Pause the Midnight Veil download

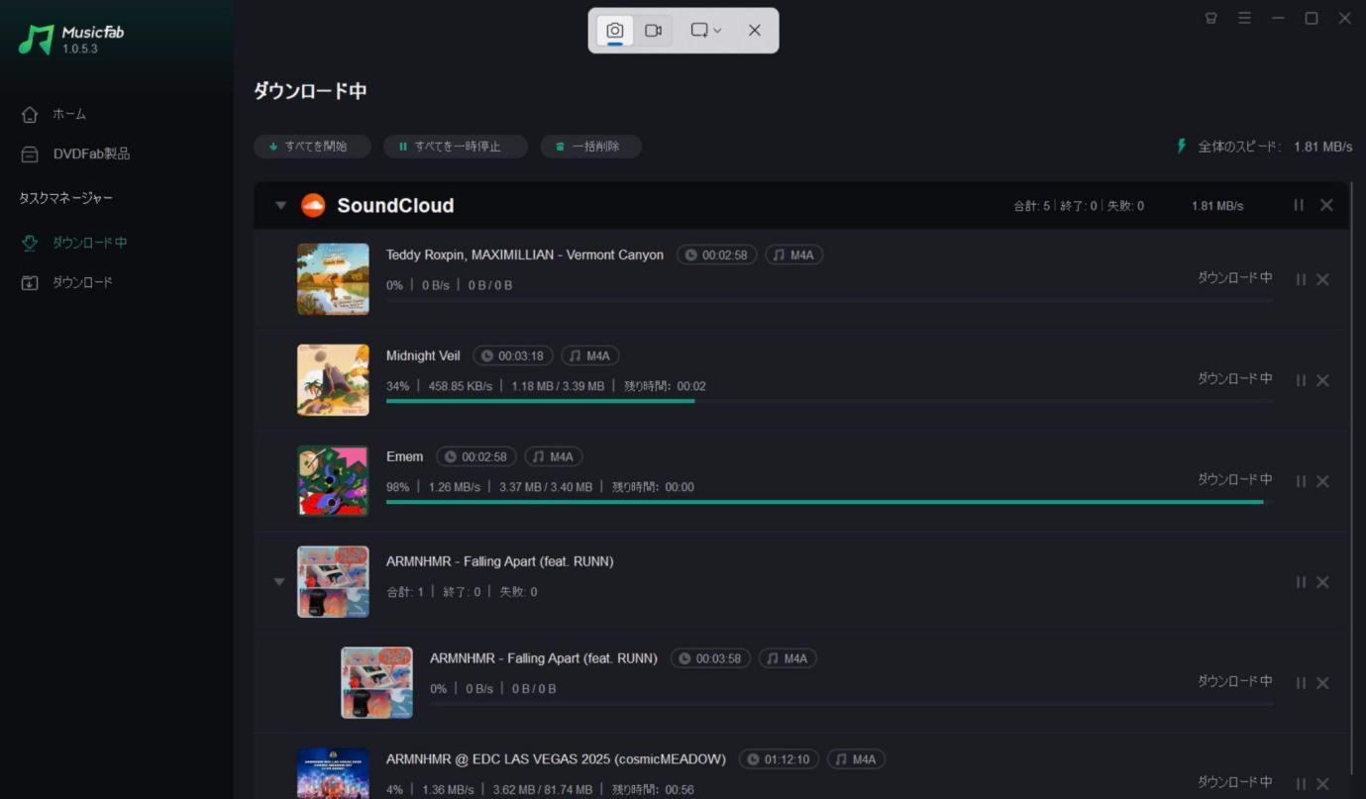[1301, 380]
